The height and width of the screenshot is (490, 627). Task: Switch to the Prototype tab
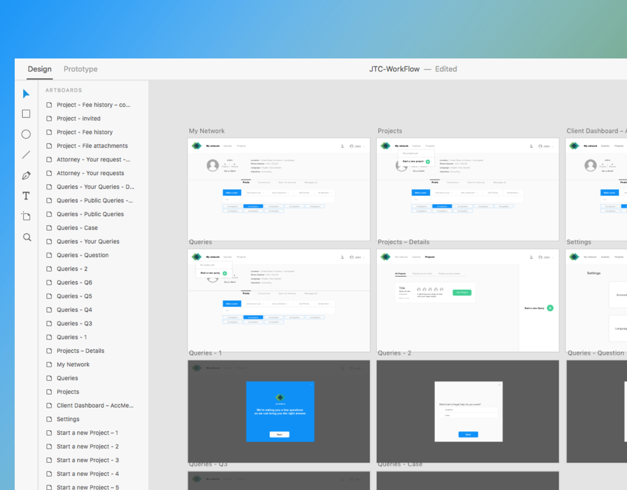click(81, 69)
